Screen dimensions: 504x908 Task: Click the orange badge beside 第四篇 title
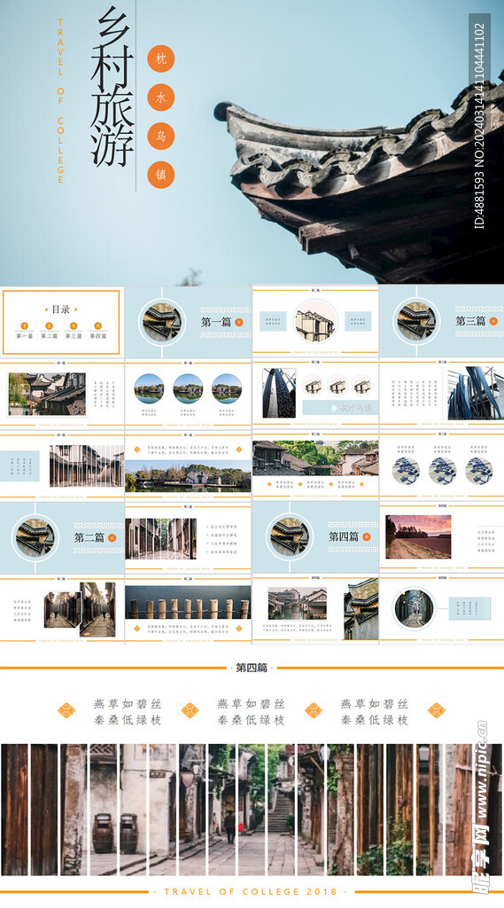tap(367, 536)
